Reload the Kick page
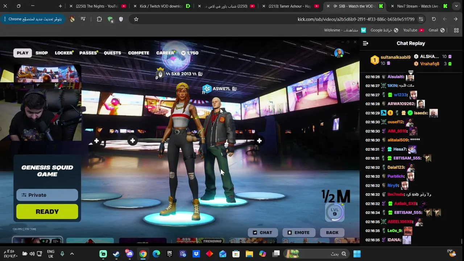Screen dimensions: 464x261 coord(434,19)
